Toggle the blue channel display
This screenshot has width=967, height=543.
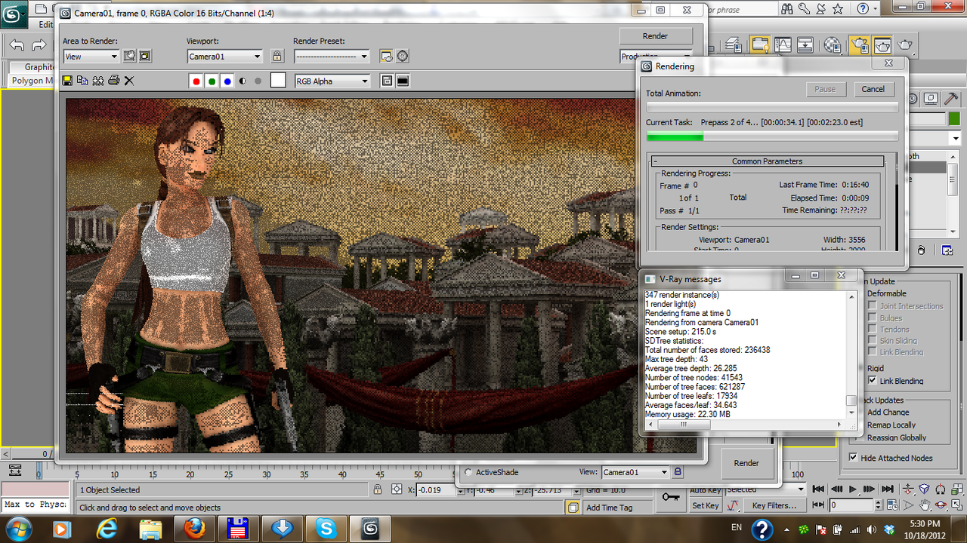pos(227,81)
